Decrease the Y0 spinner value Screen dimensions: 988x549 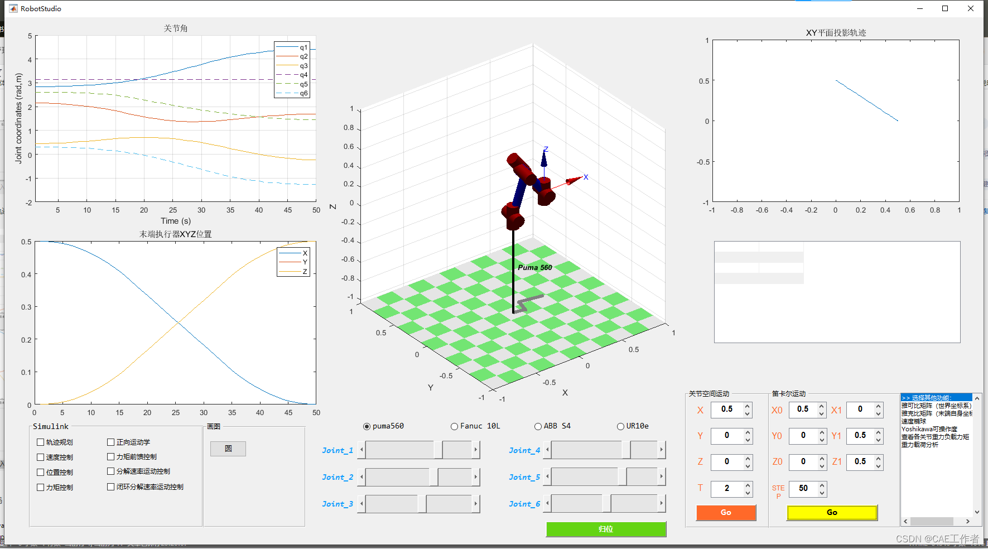pos(822,440)
